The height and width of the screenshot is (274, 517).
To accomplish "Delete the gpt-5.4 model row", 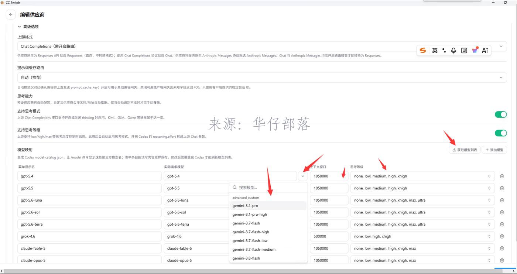I will coord(502,176).
